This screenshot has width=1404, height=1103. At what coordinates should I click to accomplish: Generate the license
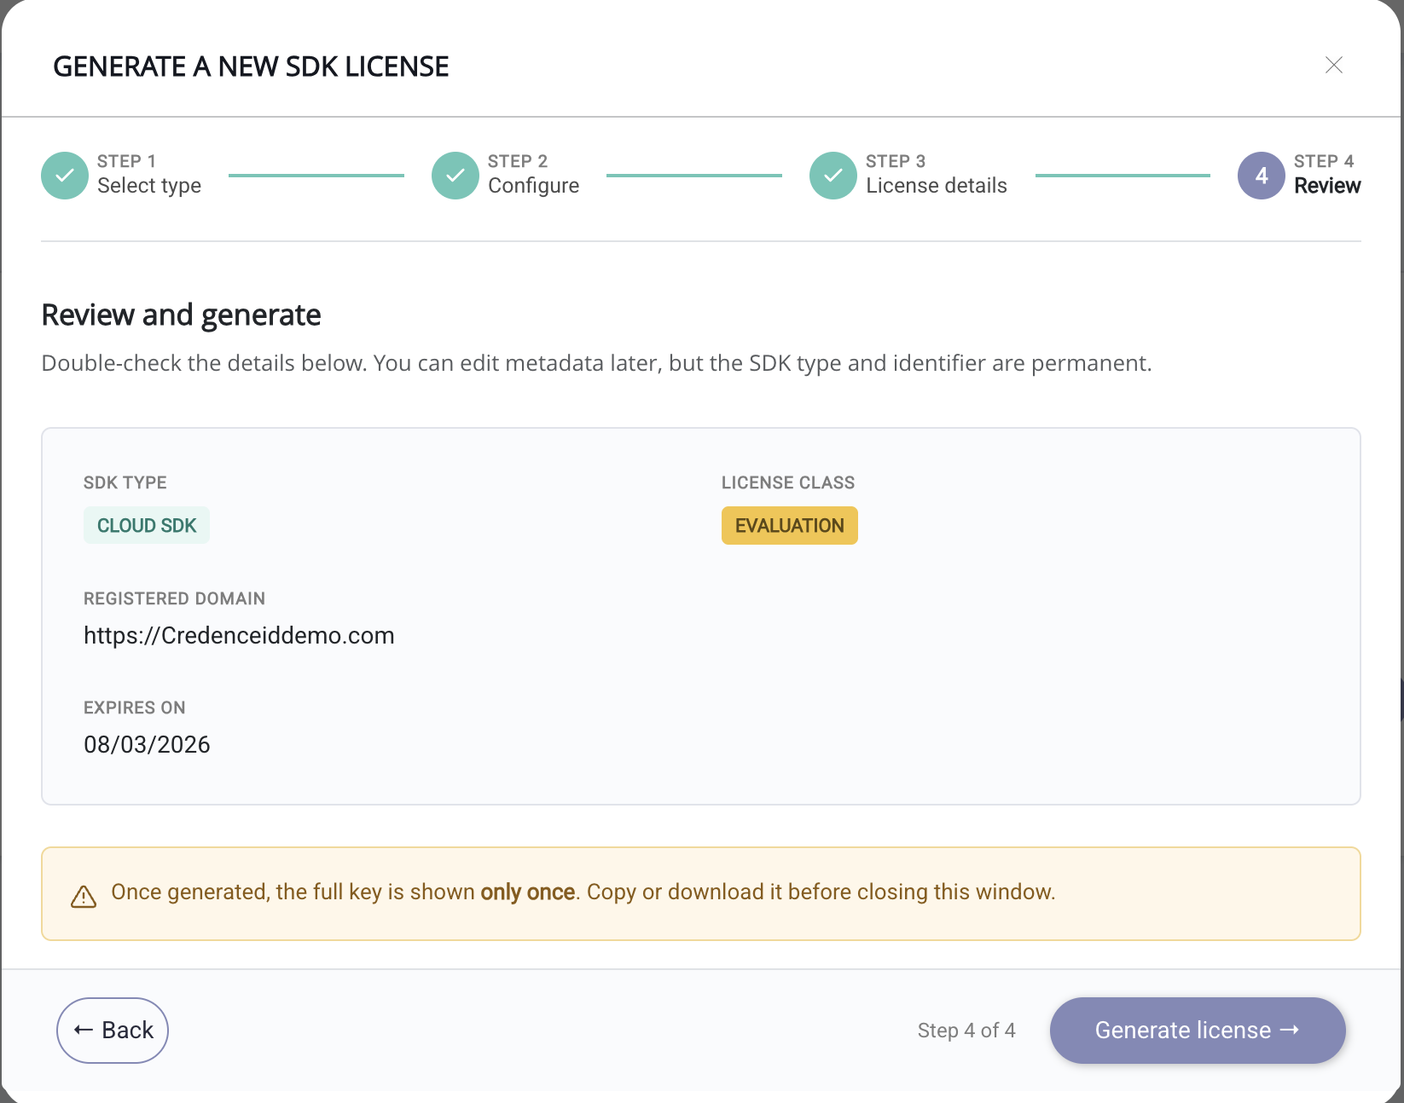(1198, 1031)
